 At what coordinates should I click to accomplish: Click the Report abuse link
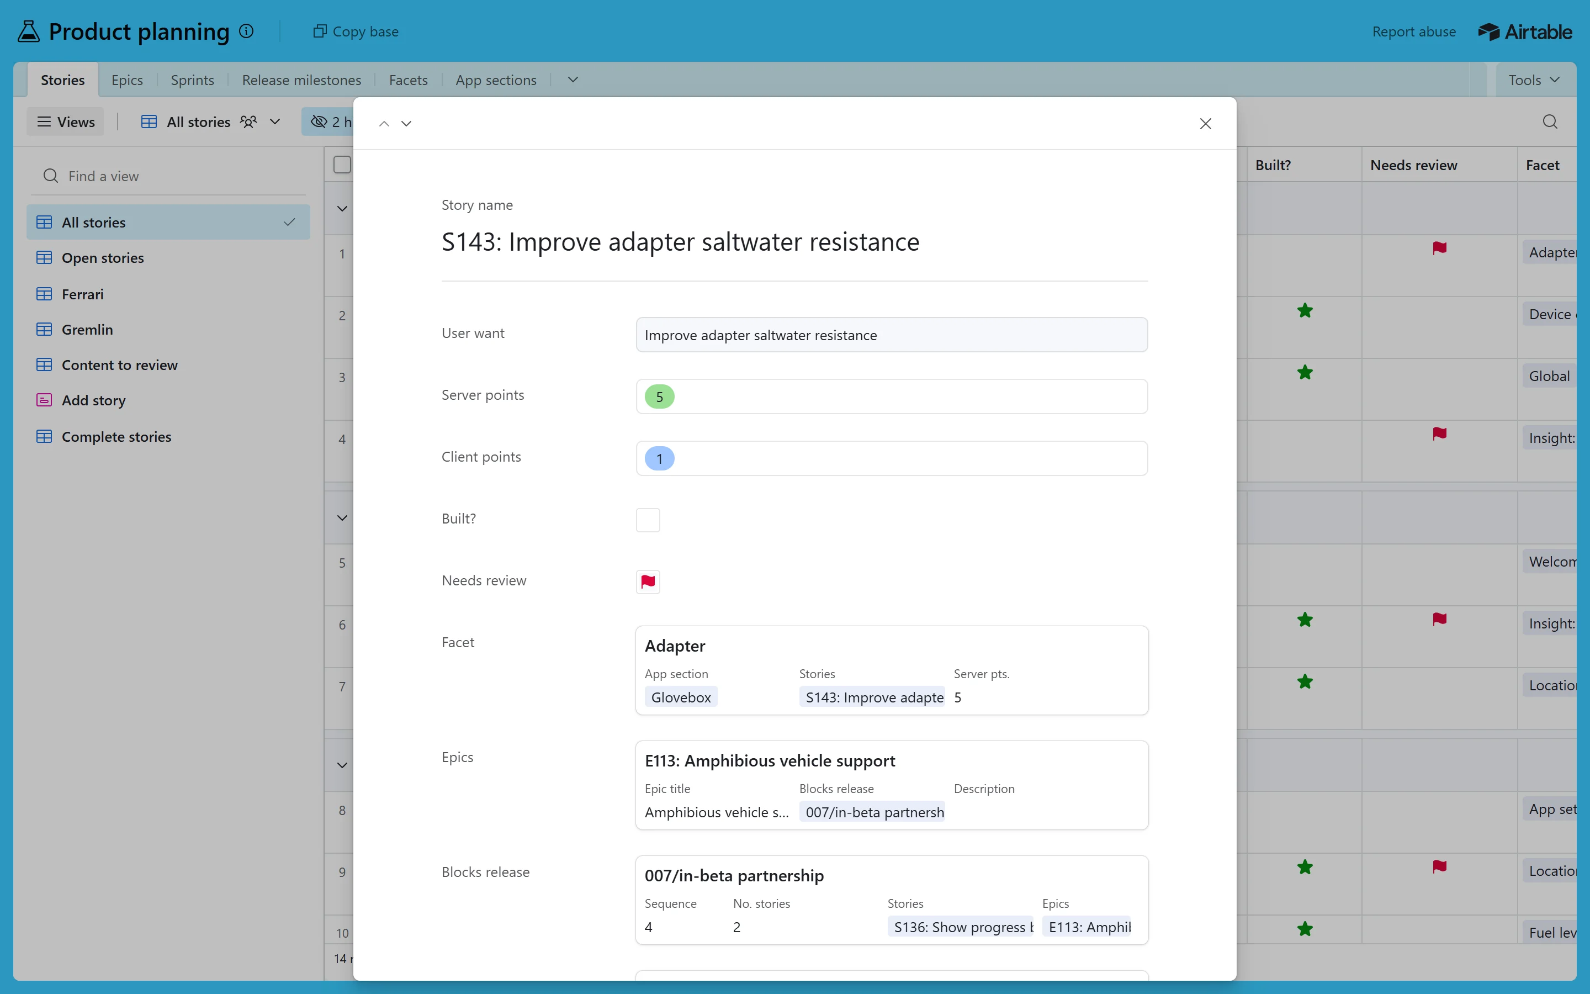1414,31
